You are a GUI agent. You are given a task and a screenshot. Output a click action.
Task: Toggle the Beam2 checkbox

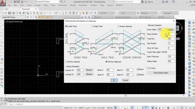click(x=138, y=75)
